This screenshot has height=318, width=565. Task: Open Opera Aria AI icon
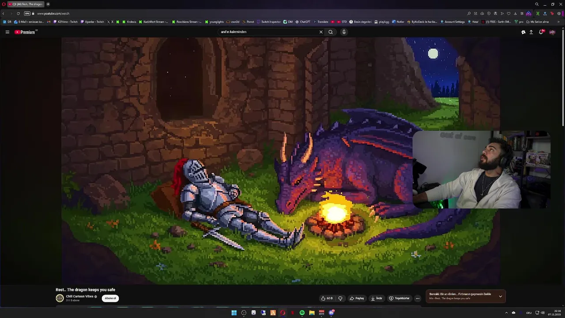528,13
